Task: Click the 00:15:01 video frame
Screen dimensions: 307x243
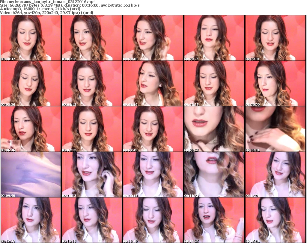Action: tap(275, 220)
